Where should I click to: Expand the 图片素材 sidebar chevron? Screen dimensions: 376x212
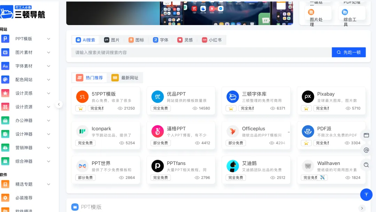click(x=48, y=53)
